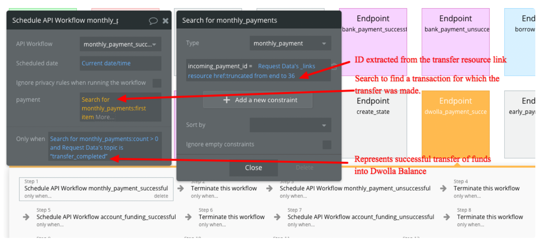This screenshot has height=245, width=541.
Task: Select Step 1 Schedule API Workflow monthly_payment_successful
Action: click(x=96, y=189)
